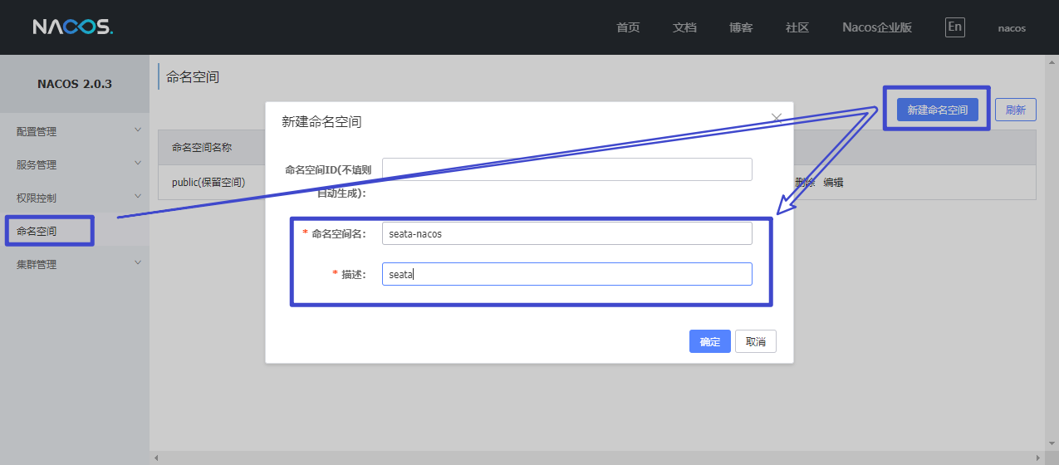1059x465 pixels.
Task: Click the 新建命名空间 button
Action: pyautogui.click(x=937, y=110)
